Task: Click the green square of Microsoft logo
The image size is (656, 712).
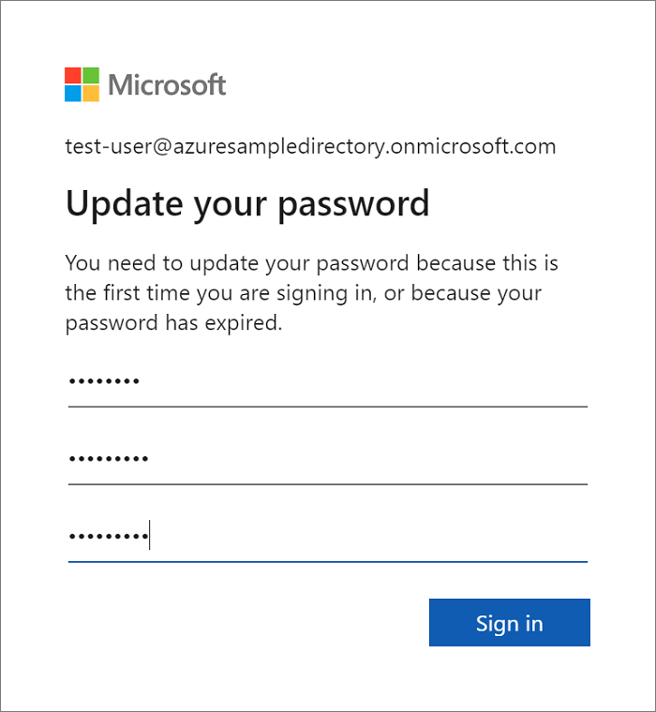Action: [91, 75]
